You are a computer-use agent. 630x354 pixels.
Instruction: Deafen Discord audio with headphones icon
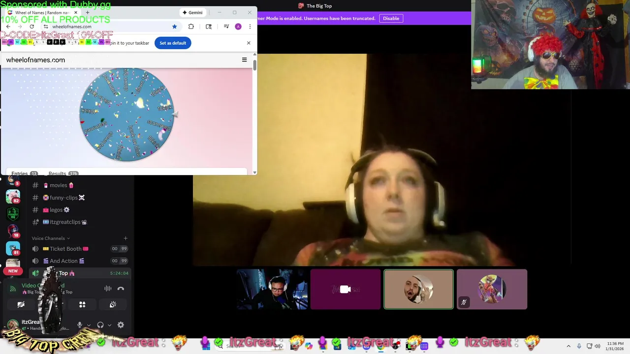pyautogui.click(x=100, y=325)
